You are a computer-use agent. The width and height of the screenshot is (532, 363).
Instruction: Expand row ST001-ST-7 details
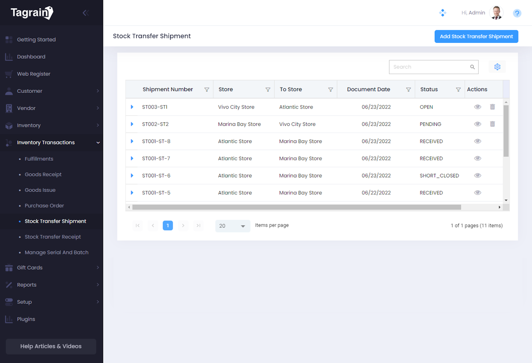tap(132, 158)
